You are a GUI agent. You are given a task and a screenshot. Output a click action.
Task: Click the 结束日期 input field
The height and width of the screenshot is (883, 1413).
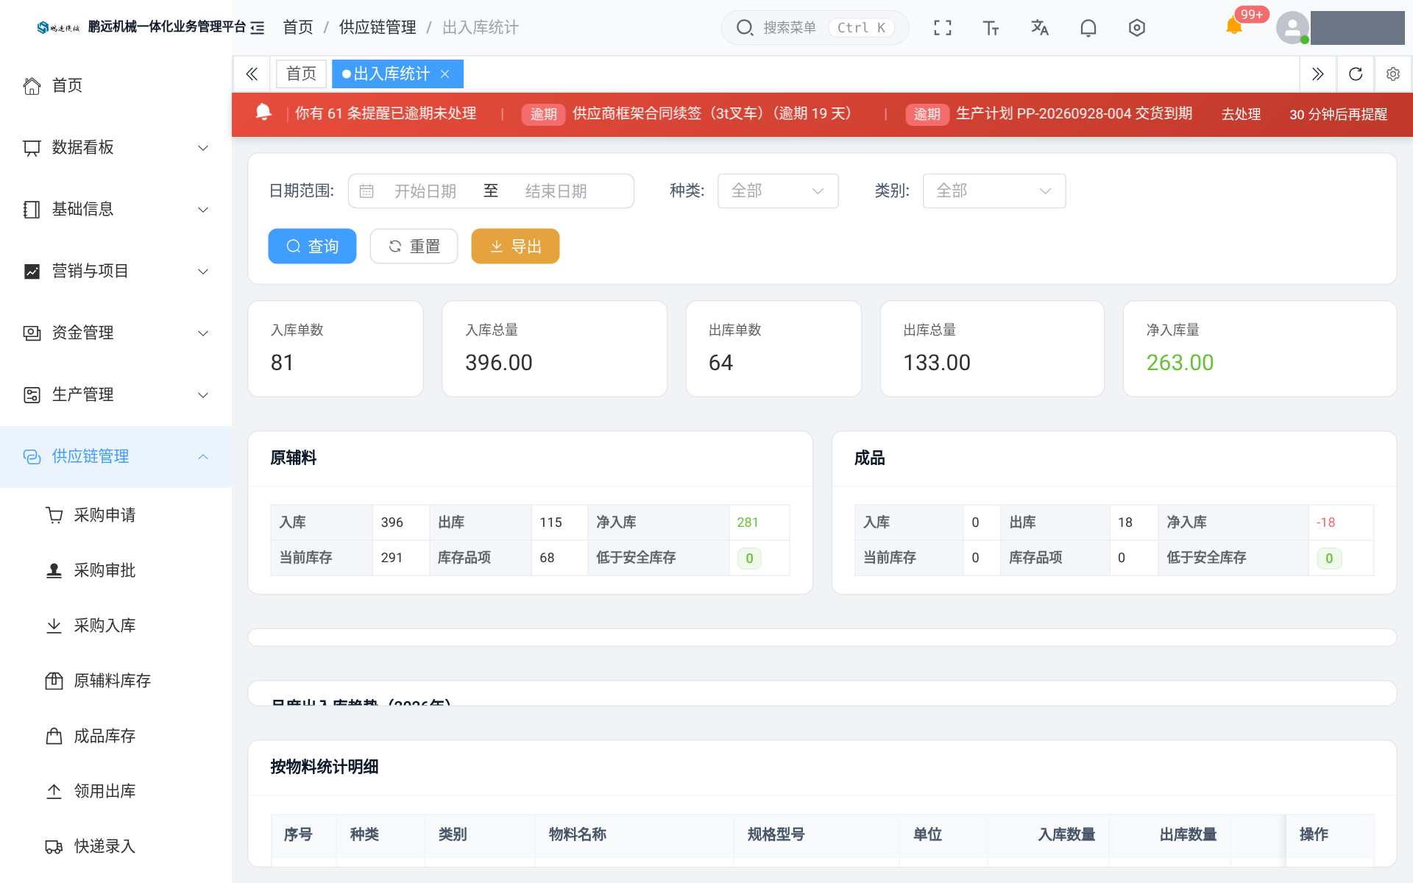(x=556, y=191)
